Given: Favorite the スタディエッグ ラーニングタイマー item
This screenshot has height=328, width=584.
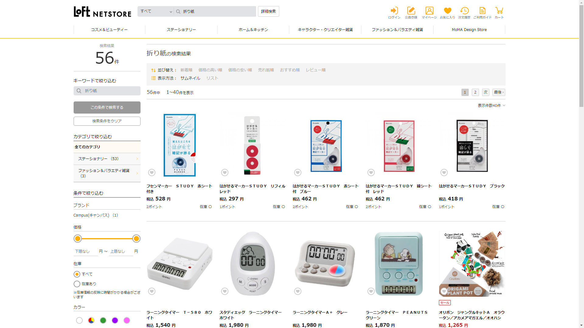Looking at the screenshot, I should click(x=225, y=291).
